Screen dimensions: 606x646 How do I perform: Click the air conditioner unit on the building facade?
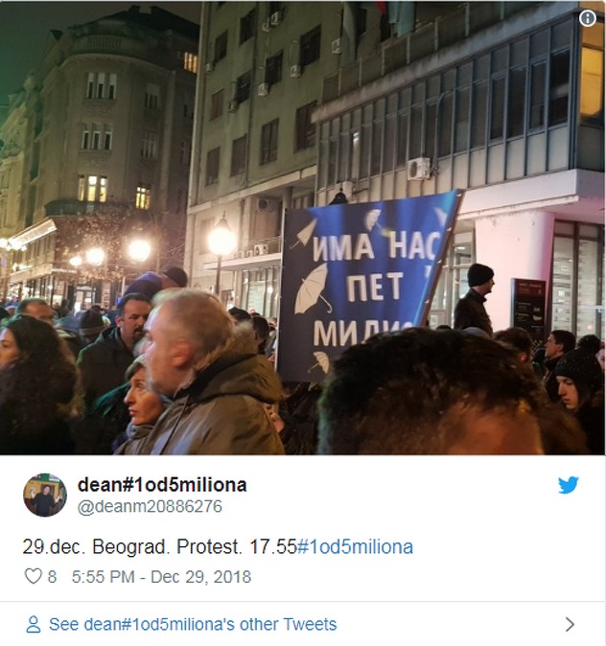418,169
